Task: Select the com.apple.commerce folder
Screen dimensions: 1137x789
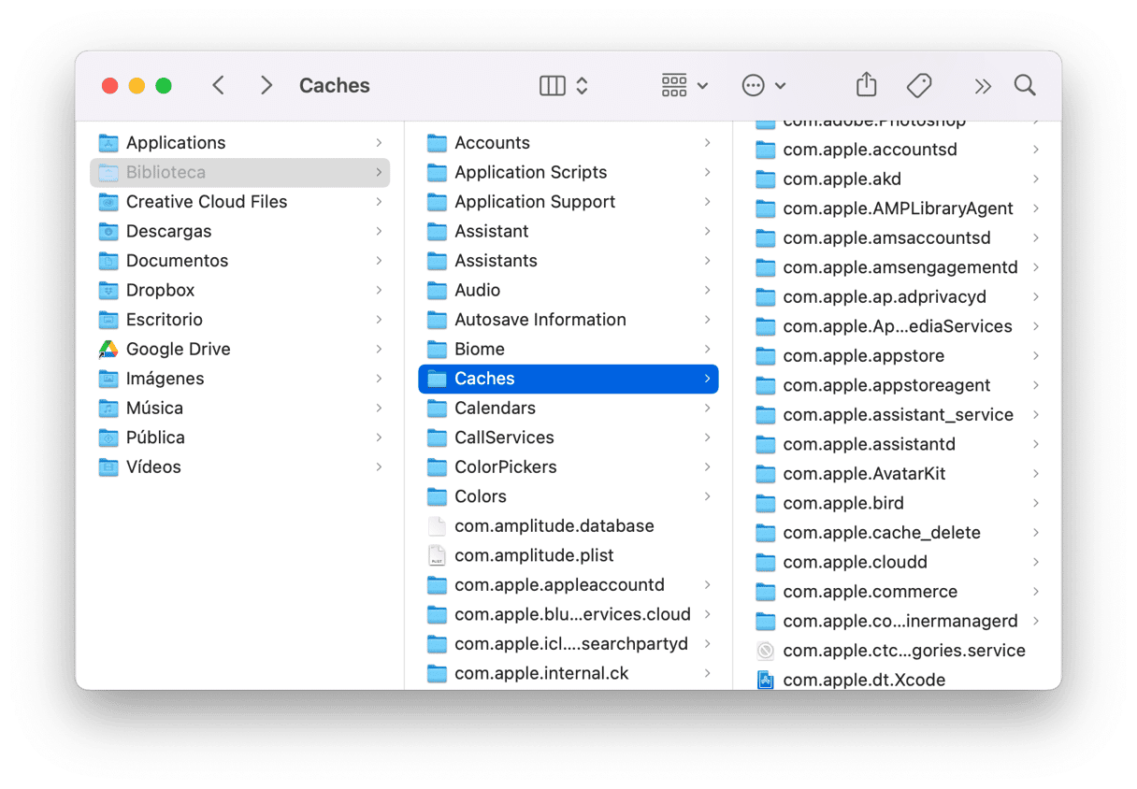Action: point(899,592)
